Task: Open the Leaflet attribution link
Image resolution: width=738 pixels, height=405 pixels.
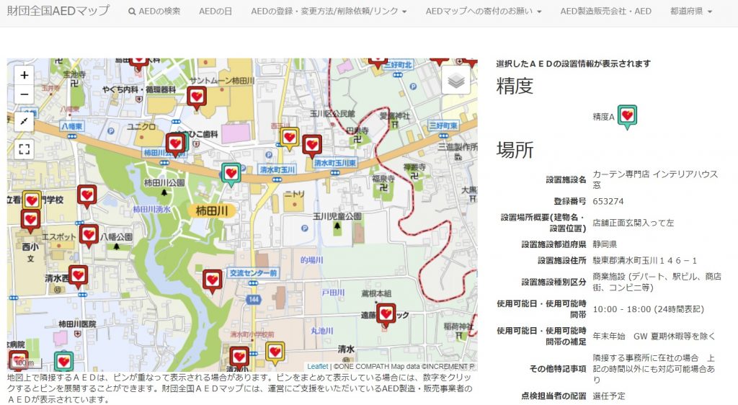Action: [317, 366]
